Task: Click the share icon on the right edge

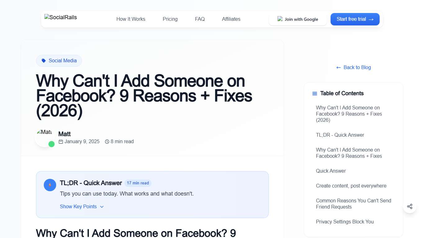Action: (x=410, y=206)
